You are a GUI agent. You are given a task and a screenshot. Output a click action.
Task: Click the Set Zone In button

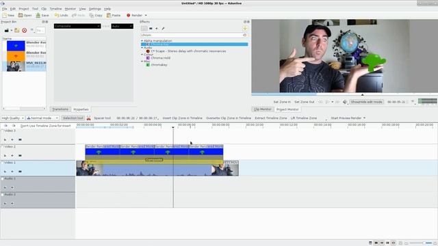tap(282, 102)
